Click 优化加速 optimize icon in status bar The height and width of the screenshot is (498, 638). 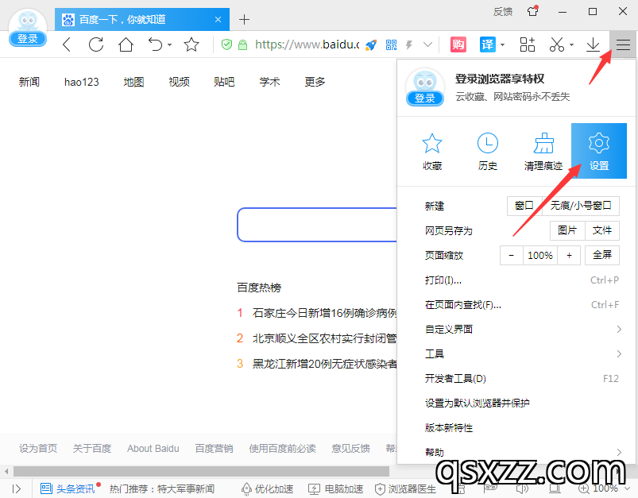[267, 488]
